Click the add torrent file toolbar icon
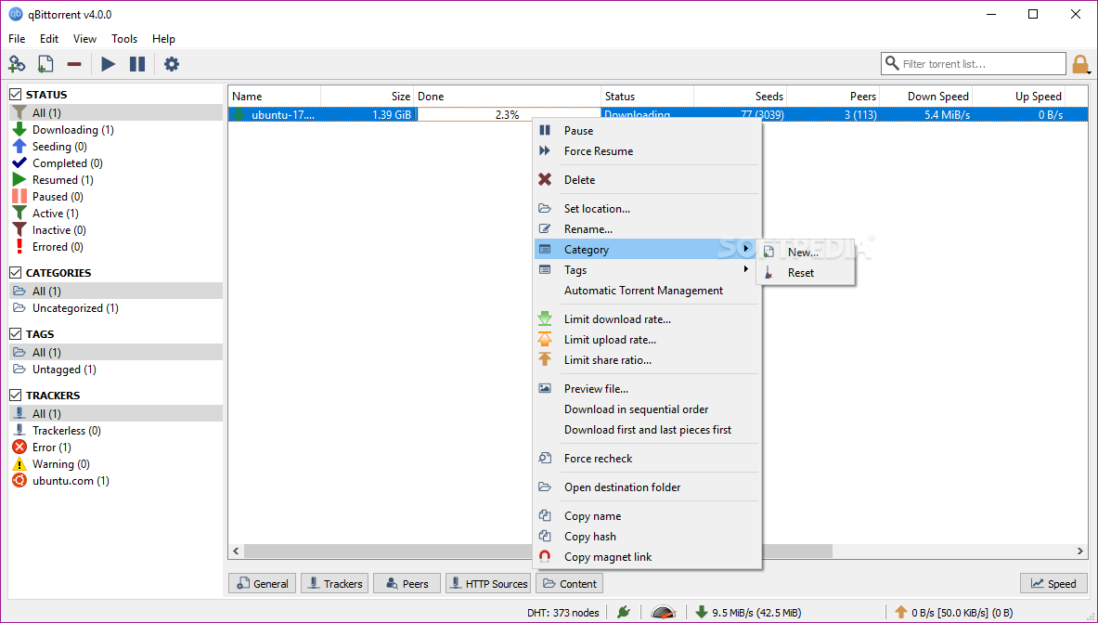The width and height of the screenshot is (1098, 623). (x=45, y=64)
